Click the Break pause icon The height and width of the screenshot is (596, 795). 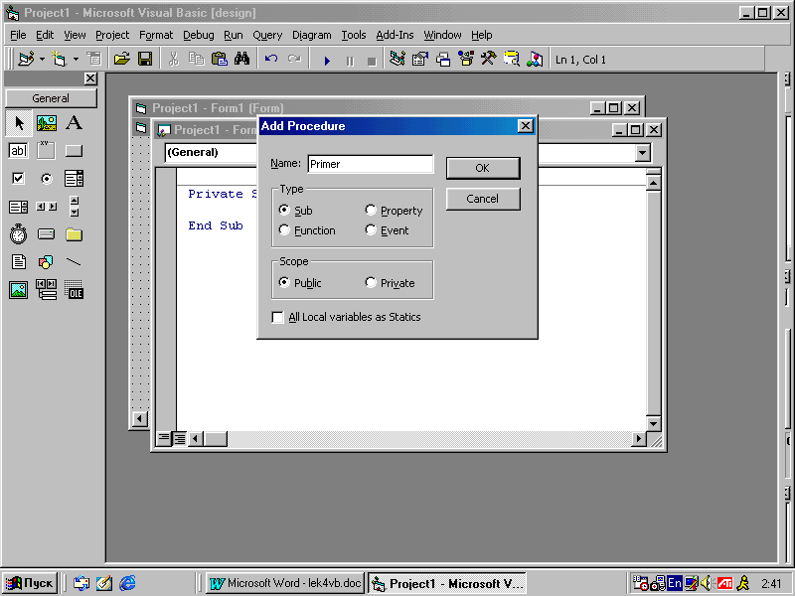350,61
